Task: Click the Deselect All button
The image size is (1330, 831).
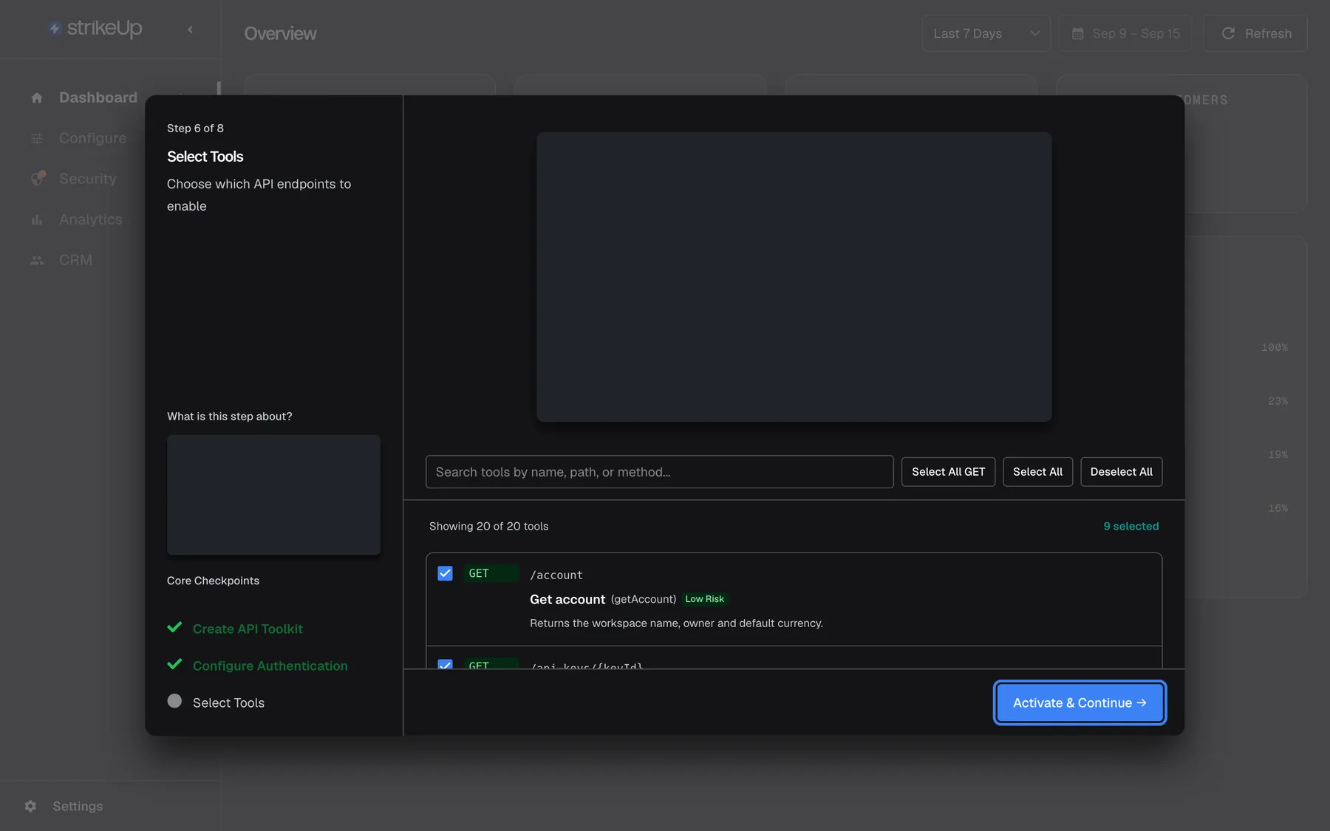Action: [x=1121, y=472]
